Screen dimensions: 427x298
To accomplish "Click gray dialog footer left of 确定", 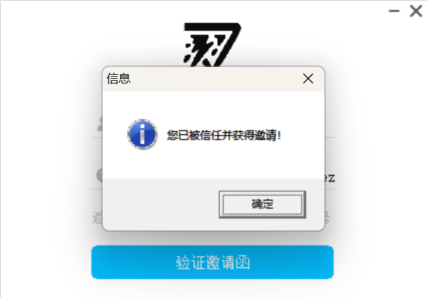I will click(x=161, y=205).
